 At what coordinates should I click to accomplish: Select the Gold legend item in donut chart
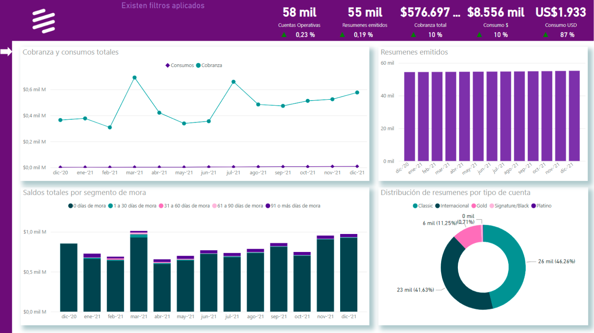pyautogui.click(x=479, y=206)
